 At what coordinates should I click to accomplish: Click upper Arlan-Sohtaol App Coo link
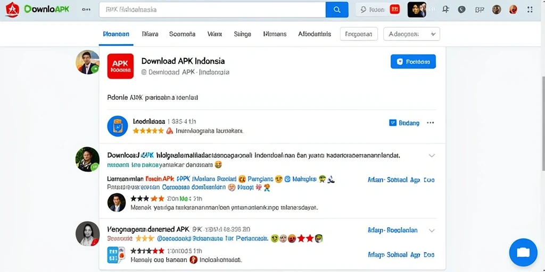pos(401,180)
